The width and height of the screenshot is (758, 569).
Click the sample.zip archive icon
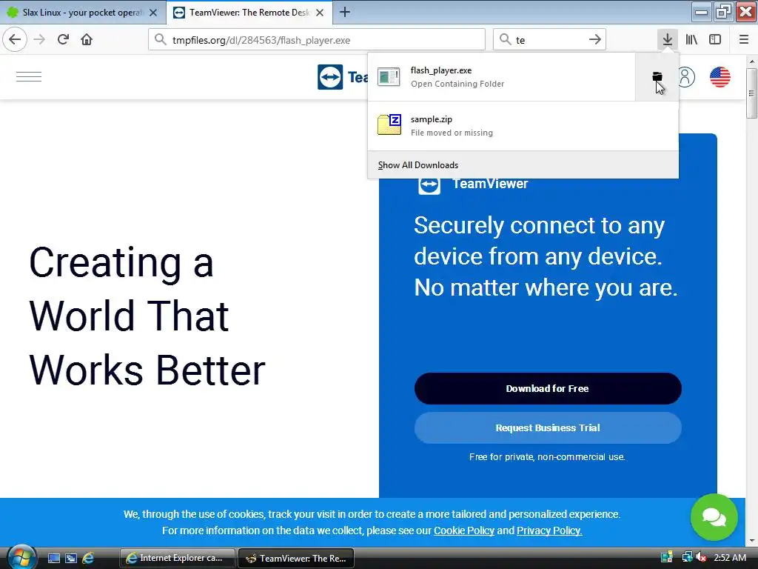(389, 124)
